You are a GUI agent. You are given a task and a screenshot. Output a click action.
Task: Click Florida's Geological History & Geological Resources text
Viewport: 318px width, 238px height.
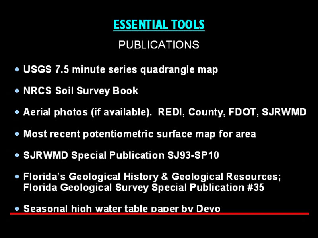(x=152, y=177)
